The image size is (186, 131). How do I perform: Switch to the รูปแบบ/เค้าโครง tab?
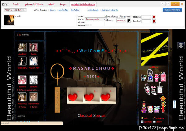pyautogui.click(x=34, y=5)
